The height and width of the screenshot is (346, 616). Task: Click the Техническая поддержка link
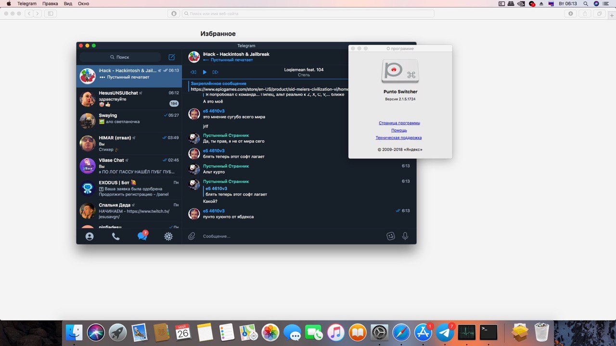[x=398, y=137]
